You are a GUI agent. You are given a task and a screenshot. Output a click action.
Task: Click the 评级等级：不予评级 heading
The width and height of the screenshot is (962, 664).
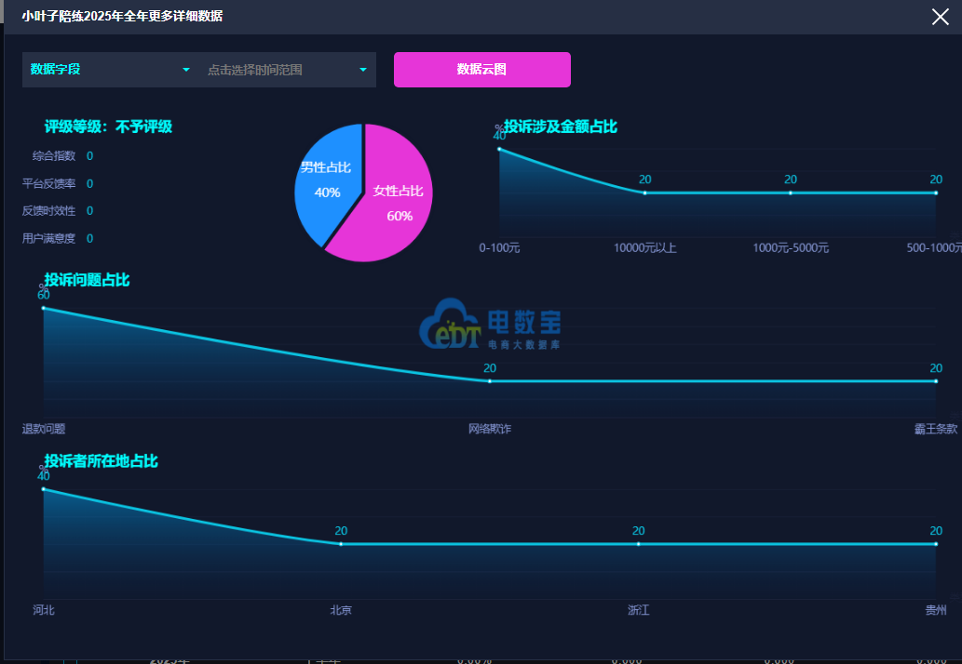tap(108, 126)
